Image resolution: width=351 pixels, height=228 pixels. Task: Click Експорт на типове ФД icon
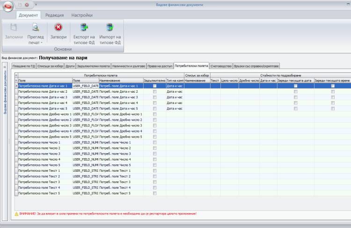tap(84, 28)
